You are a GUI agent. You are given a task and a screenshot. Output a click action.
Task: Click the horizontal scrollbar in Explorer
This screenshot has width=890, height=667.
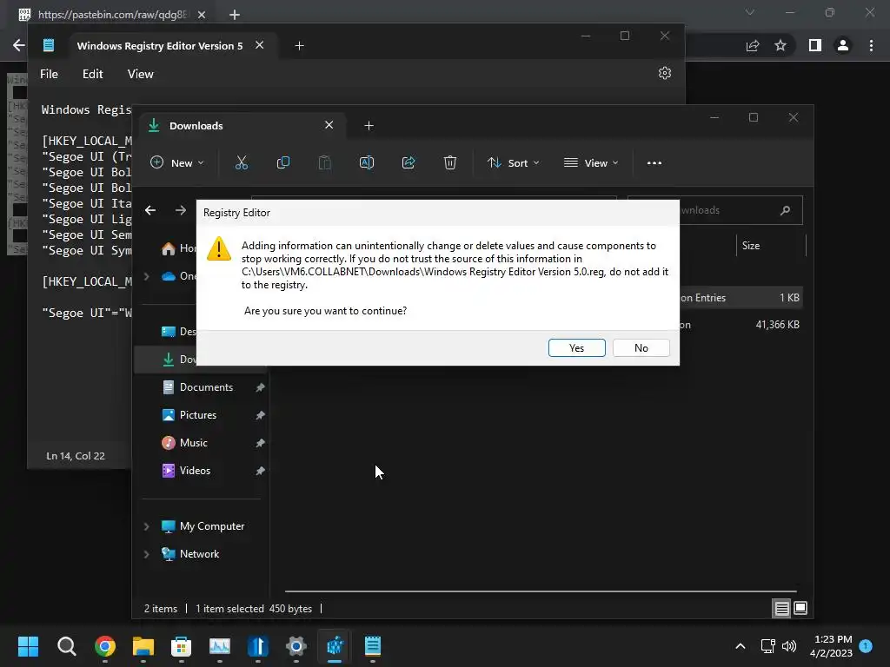click(x=541, y=591)
